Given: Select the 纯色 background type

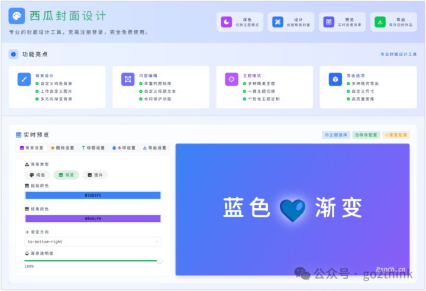Looking at the screenshot, I should (37, 175).
